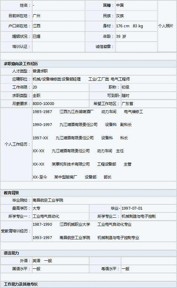Select the 求职意向及工作经历 section header
This screenshot has height=288, width=177.
point(21,64)
